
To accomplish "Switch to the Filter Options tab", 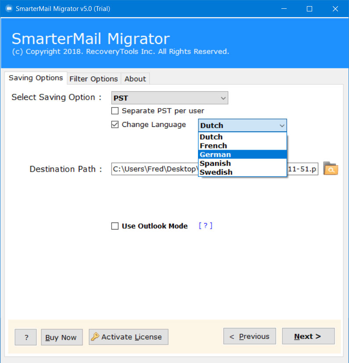I will coord(94,79).
